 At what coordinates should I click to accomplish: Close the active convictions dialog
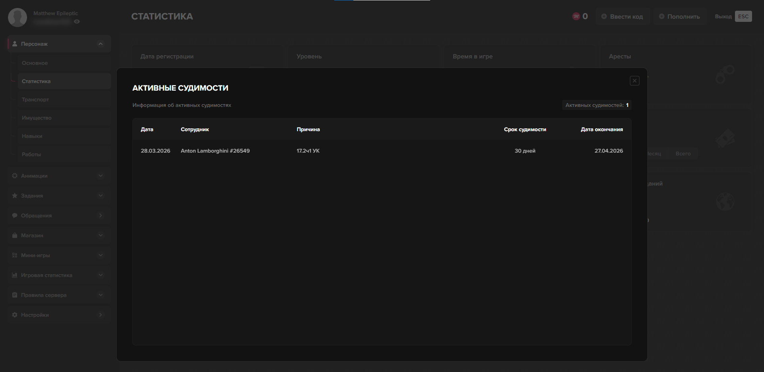click(x=634, y=81)
